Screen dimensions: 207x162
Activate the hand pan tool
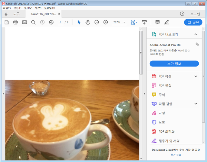click(x=88, y=22)
